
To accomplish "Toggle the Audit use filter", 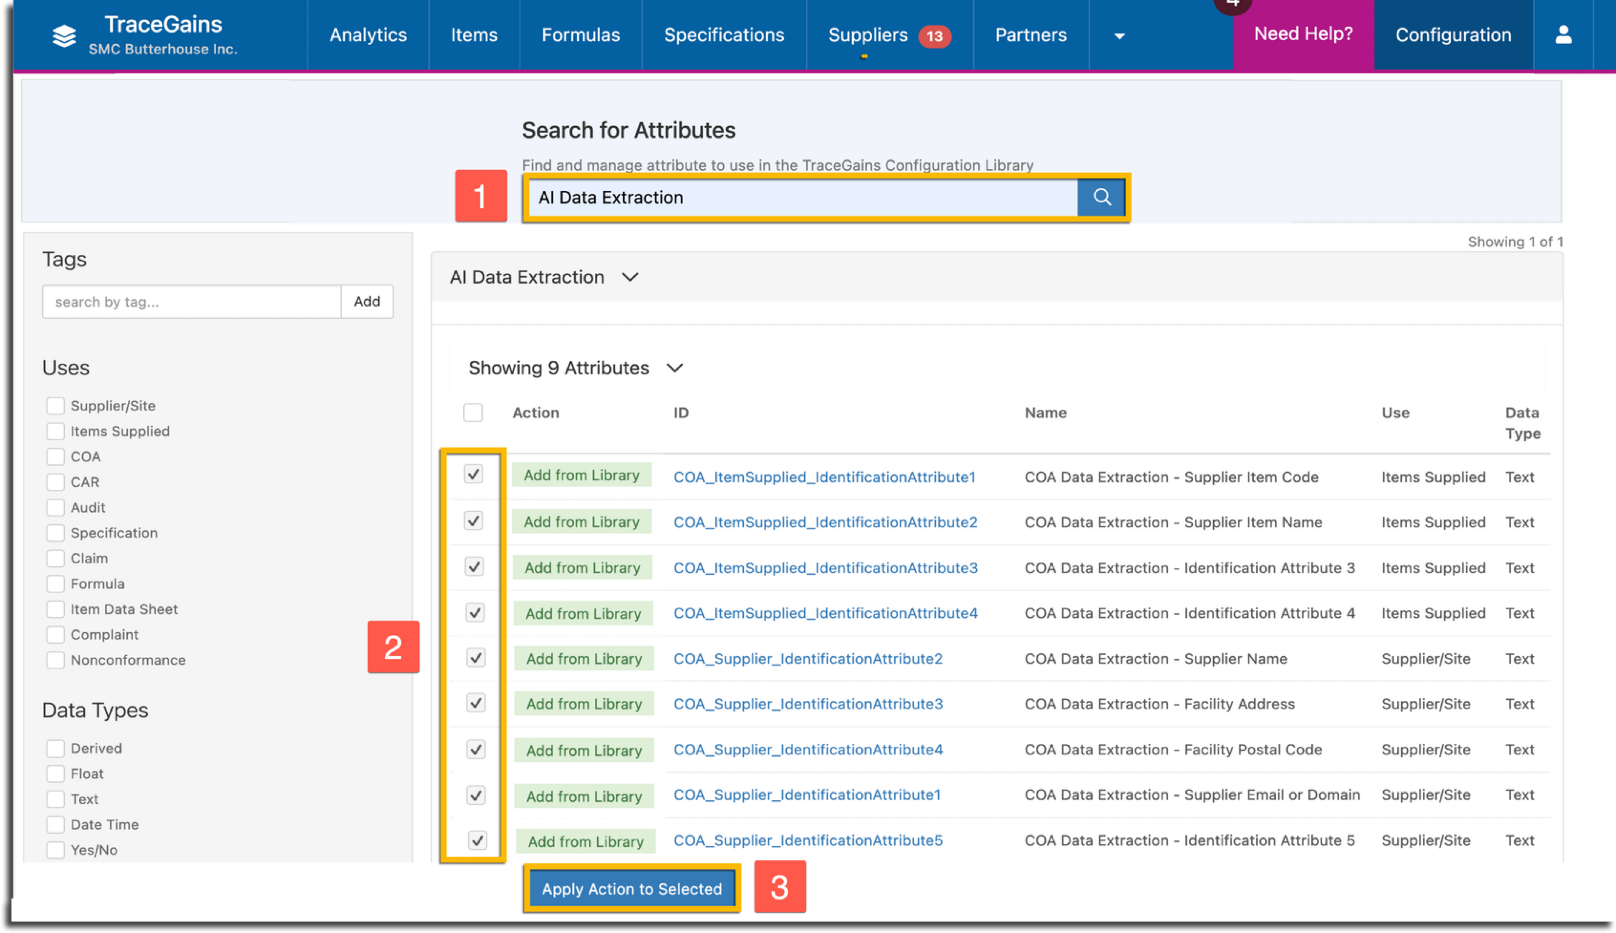I will [x=56, y=508].
